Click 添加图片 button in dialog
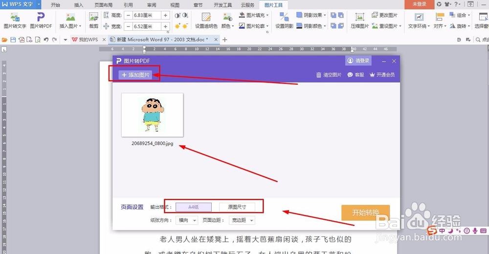This screenshot has height=254, width=489. point(135,75)
